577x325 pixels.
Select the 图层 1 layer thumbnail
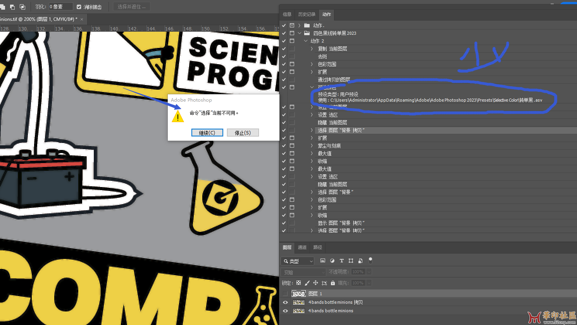(298, 294)
